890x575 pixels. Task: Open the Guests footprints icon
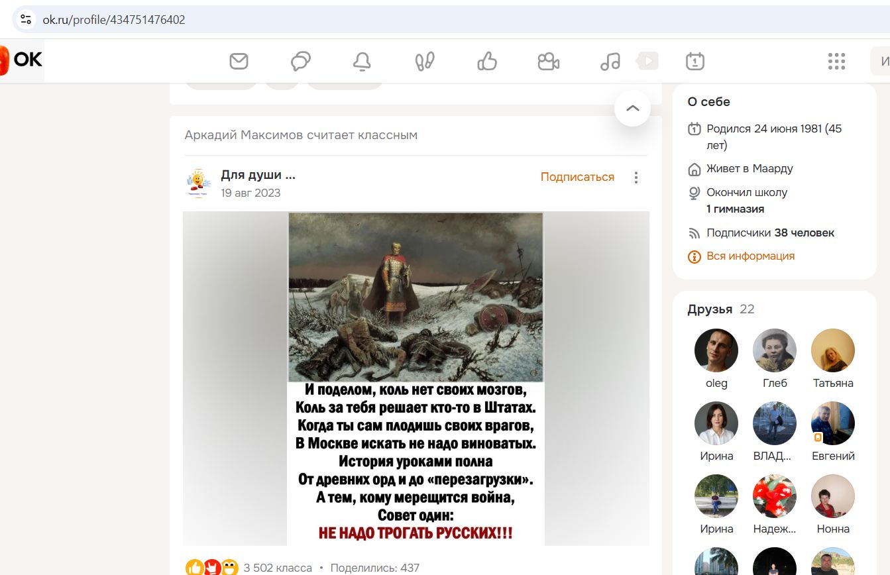424,62
